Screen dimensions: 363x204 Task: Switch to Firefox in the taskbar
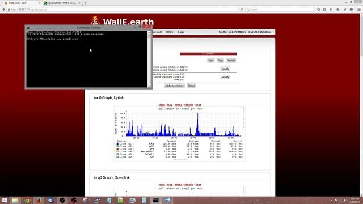point(39,200)
